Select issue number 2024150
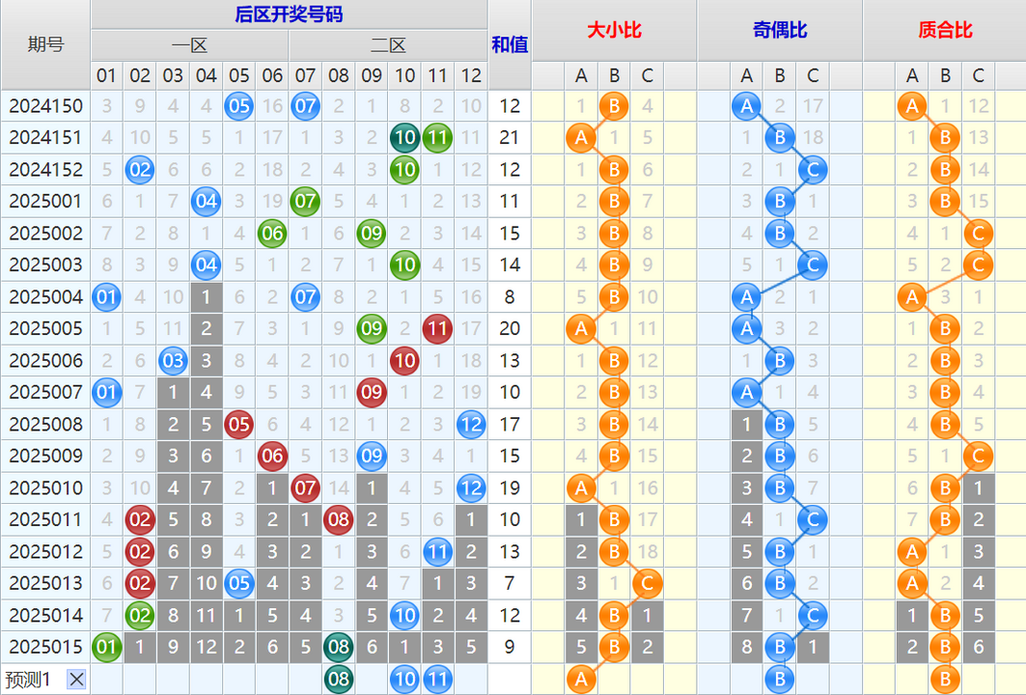1026x695 pixels. 45,106
